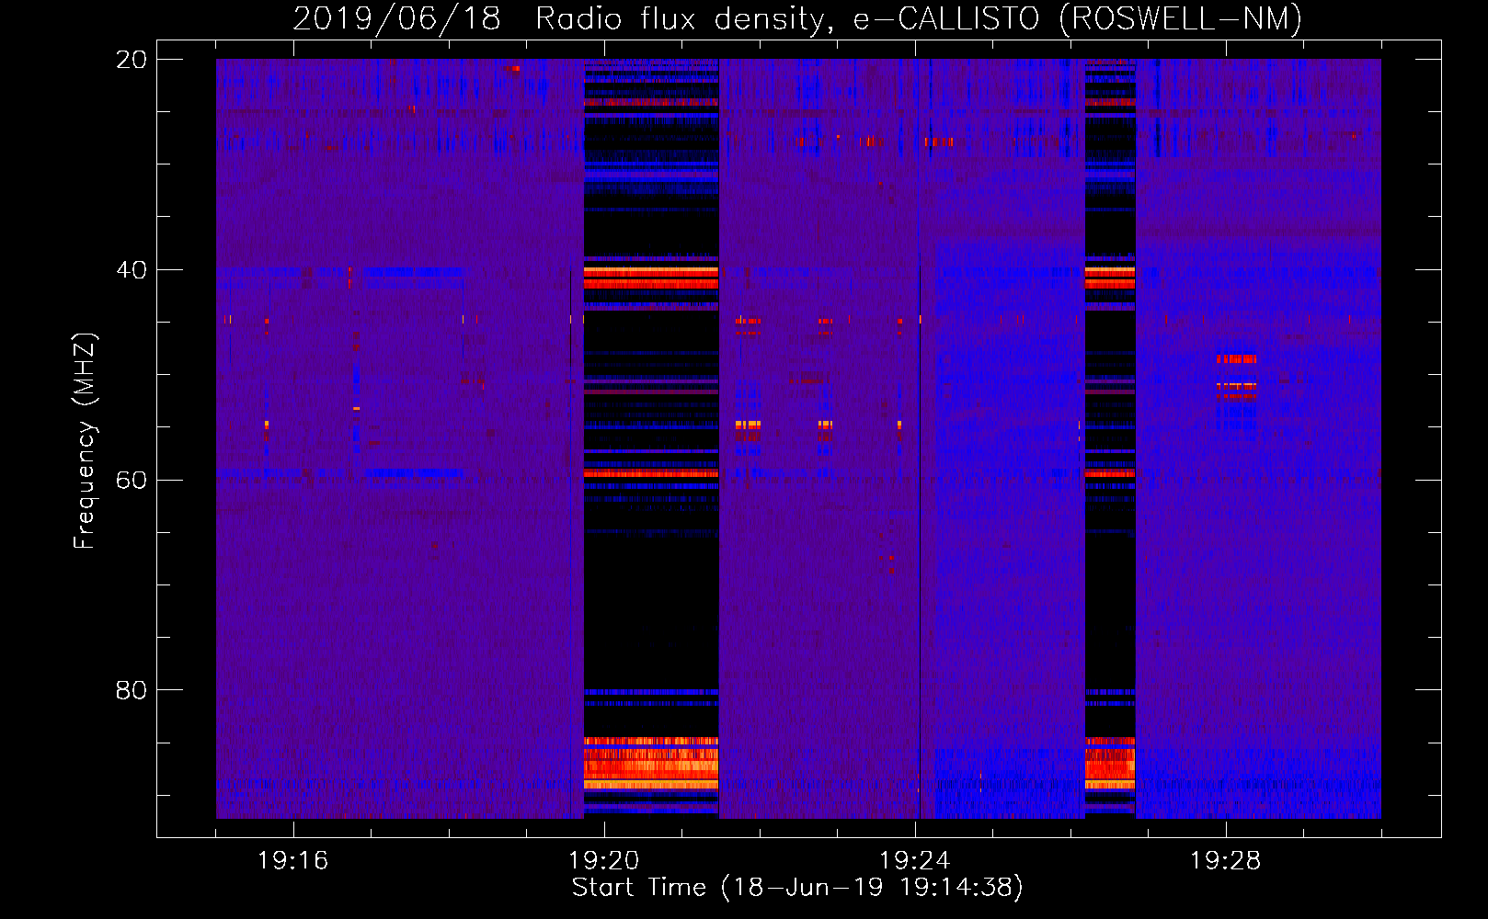This screenshot has height=919, width=1488.
Task: Click the 20 frequency tick label
Action: tap(131, 60)
